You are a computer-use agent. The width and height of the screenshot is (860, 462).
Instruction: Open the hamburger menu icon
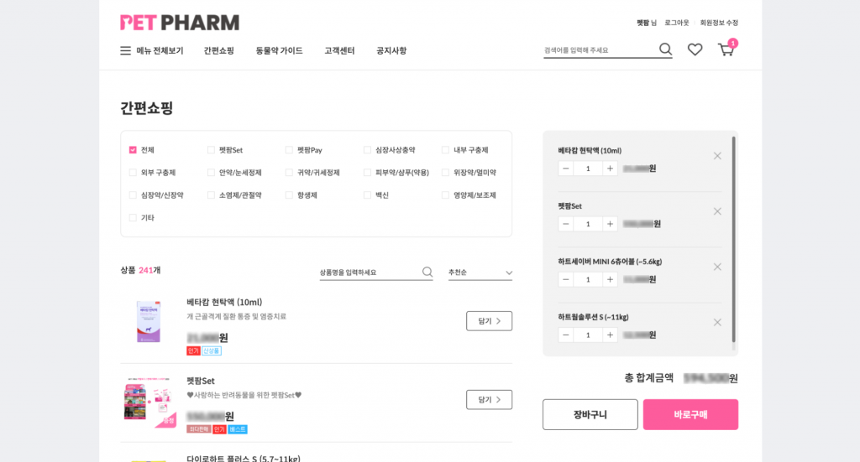click(x=126, y=50)
